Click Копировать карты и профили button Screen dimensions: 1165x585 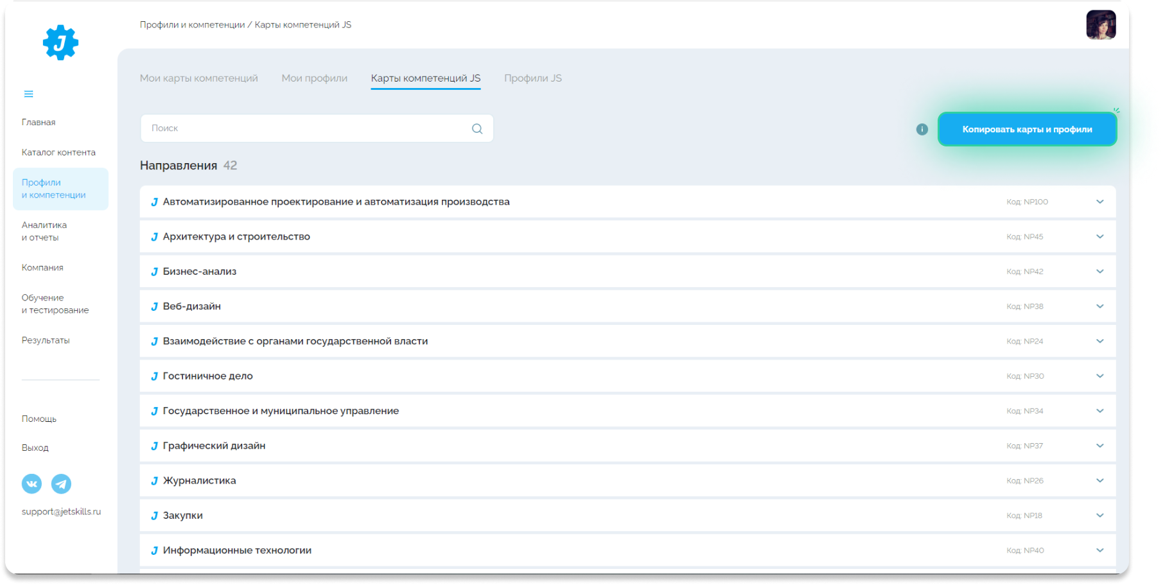click(1027, 129)
